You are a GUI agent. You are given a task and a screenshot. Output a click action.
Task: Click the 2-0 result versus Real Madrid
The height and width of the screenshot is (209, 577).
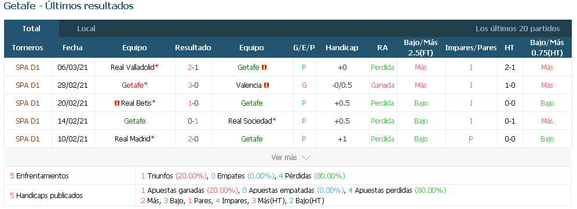pyautogui.click(x=193, y=139)
